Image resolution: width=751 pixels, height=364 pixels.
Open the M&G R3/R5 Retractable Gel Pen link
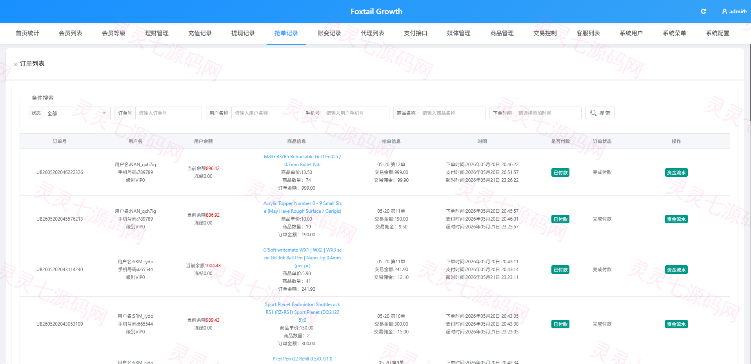click(x=302, y=161)
